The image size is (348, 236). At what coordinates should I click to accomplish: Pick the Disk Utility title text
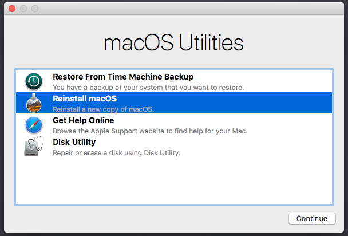coord(74,142)
